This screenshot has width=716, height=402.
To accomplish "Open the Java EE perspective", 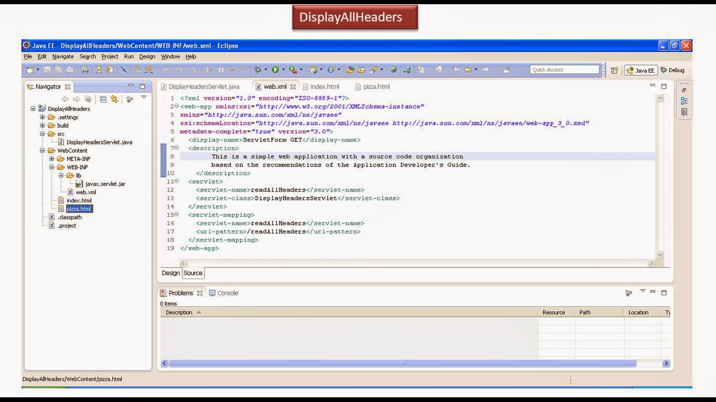I will (x=638, y=70).
